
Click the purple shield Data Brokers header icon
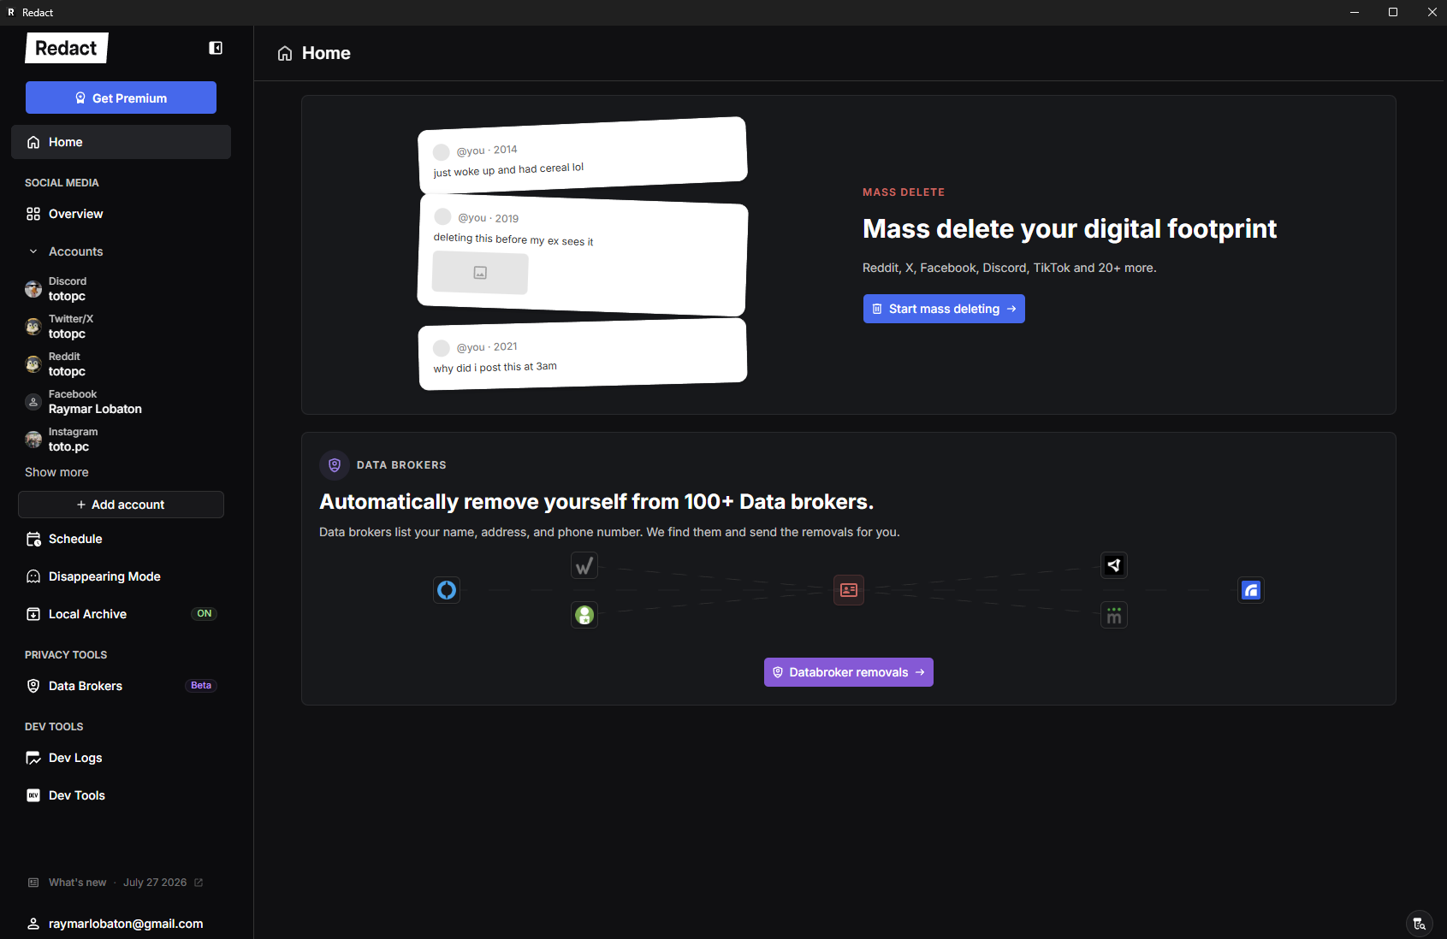click(335, 465)
